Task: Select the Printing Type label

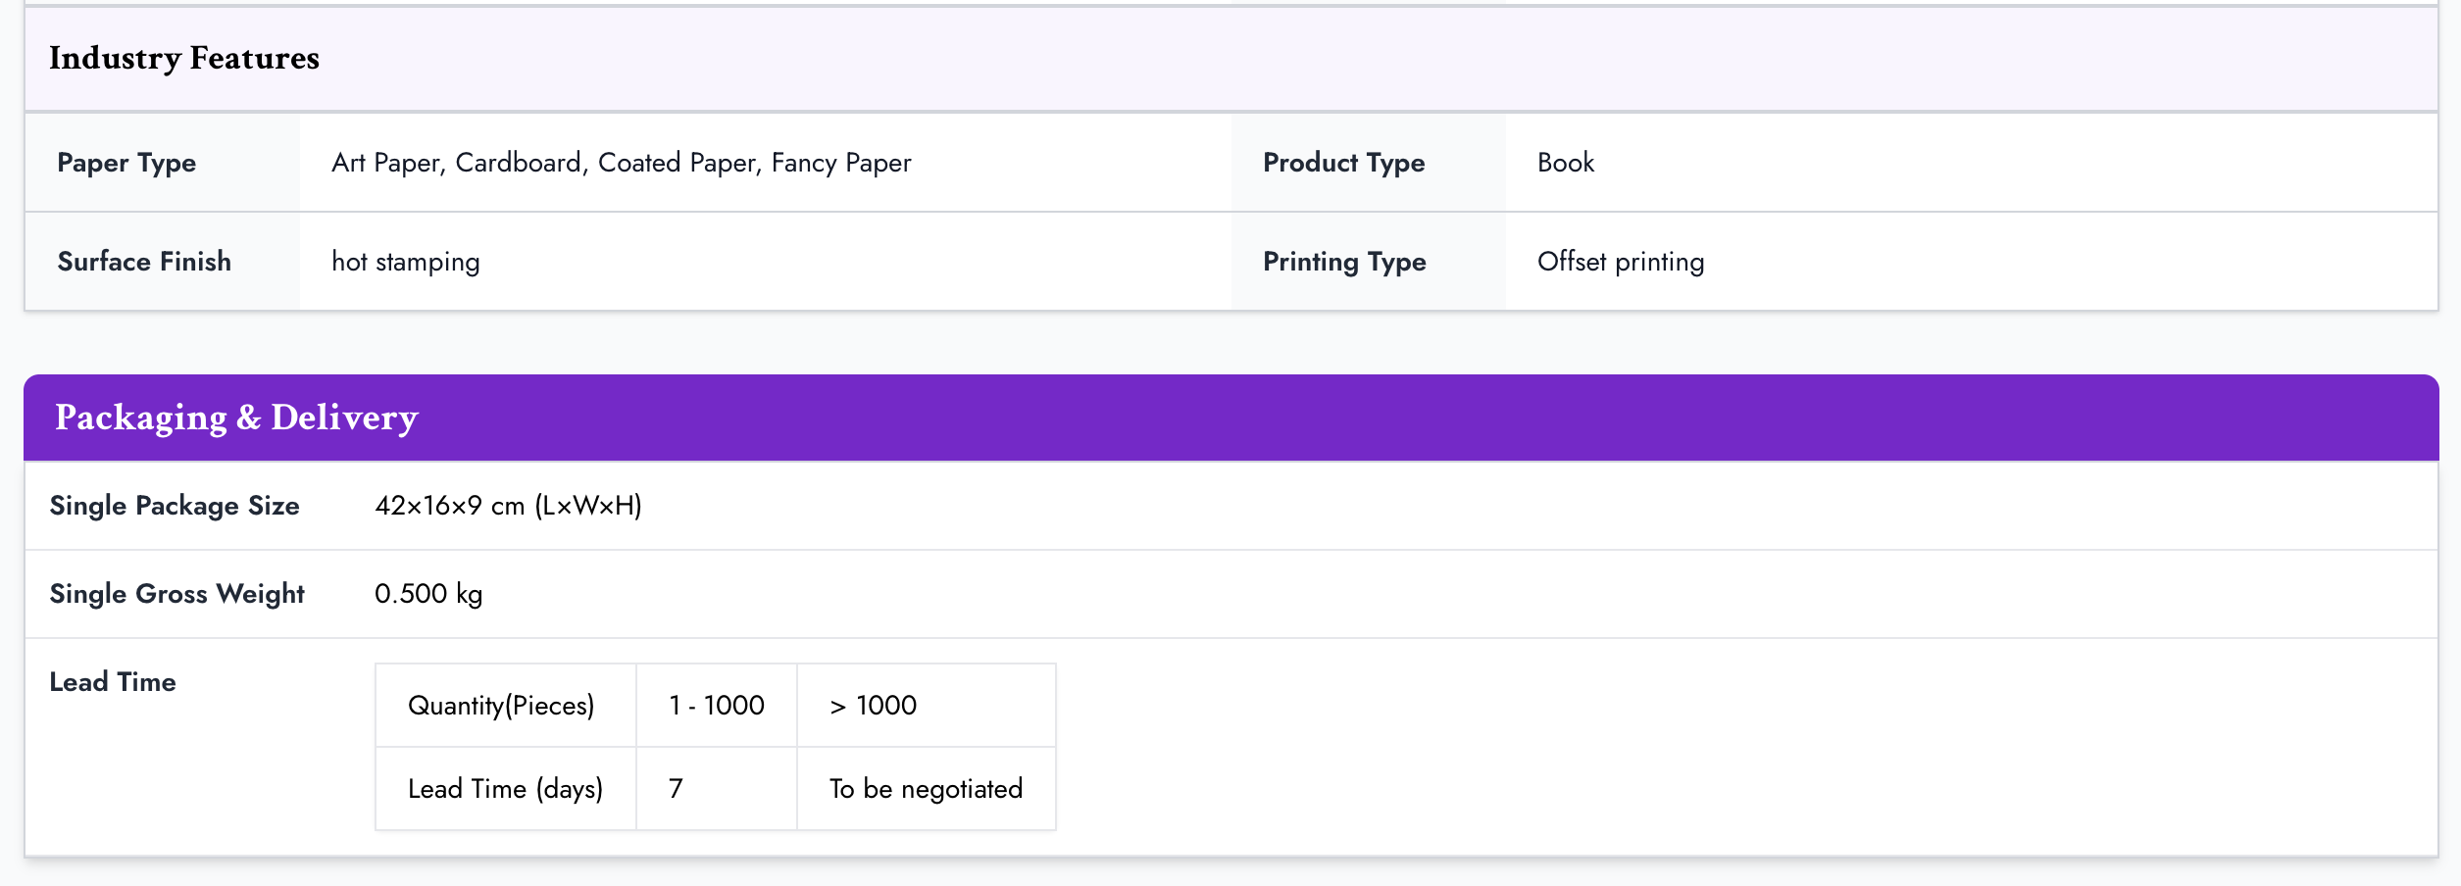Action: 1344,262
